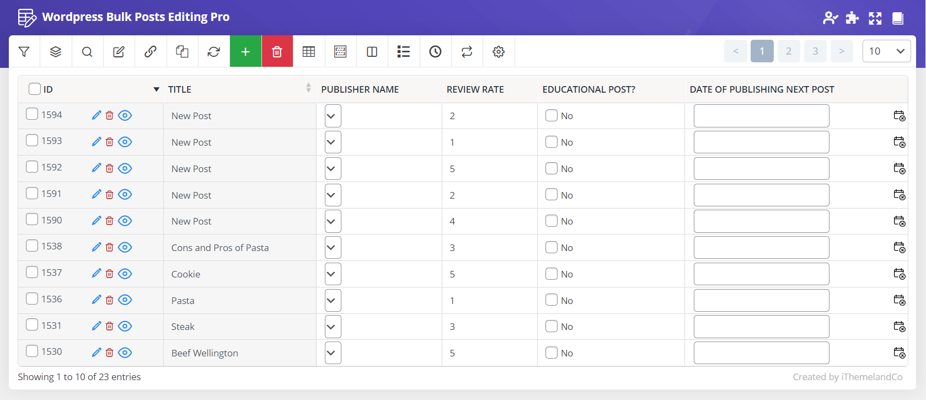Check Educational Post box for Steak row
926x400 pixels.
point(552,326)
